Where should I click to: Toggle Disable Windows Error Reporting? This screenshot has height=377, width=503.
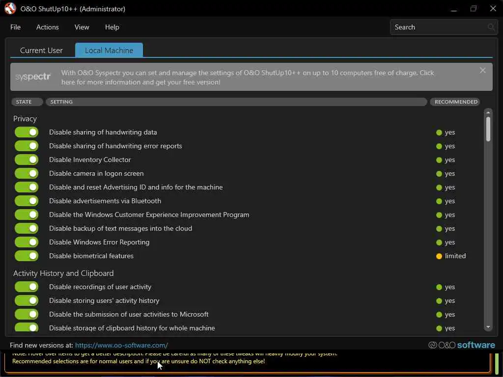pos(27,242)
